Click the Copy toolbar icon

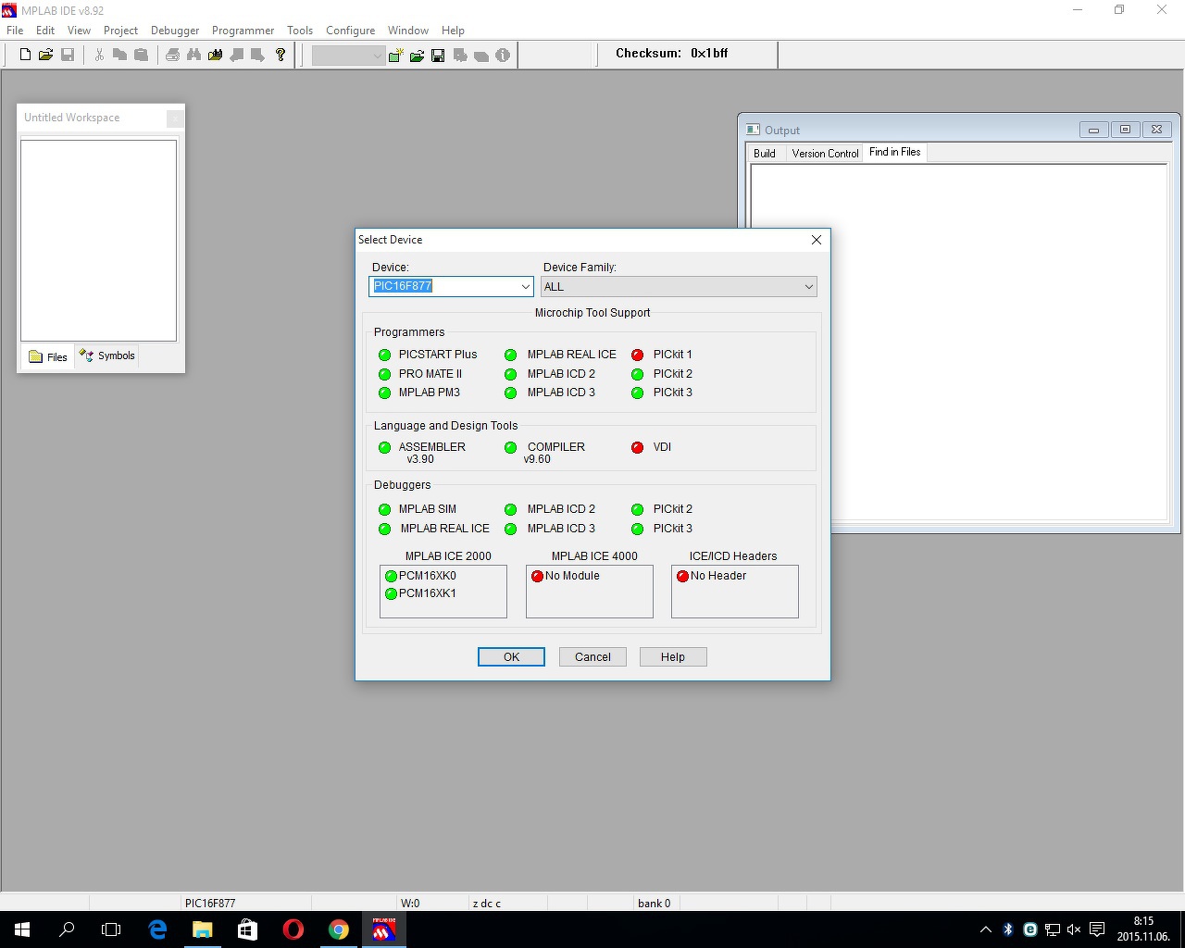point(120,56)
